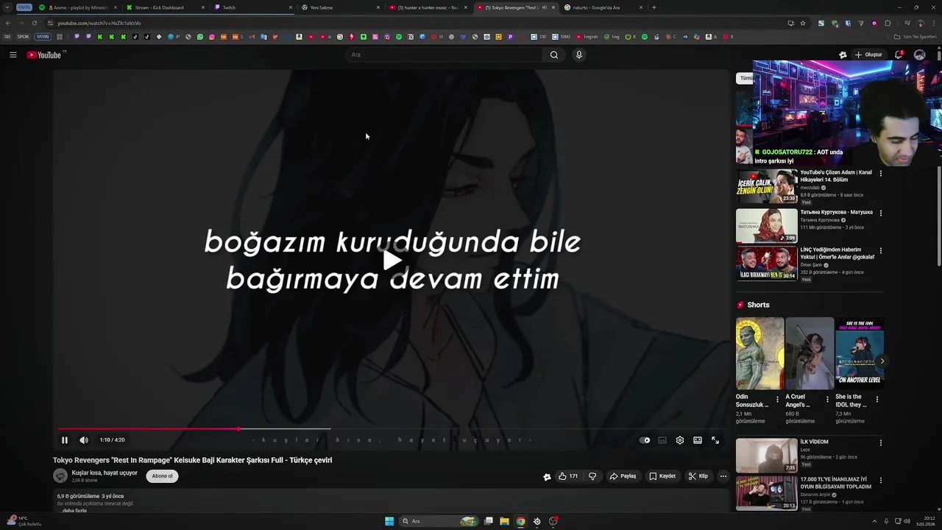Show next Shorts with arrow chevron
The image size is (942, 530).
click(x=882, y=361)
